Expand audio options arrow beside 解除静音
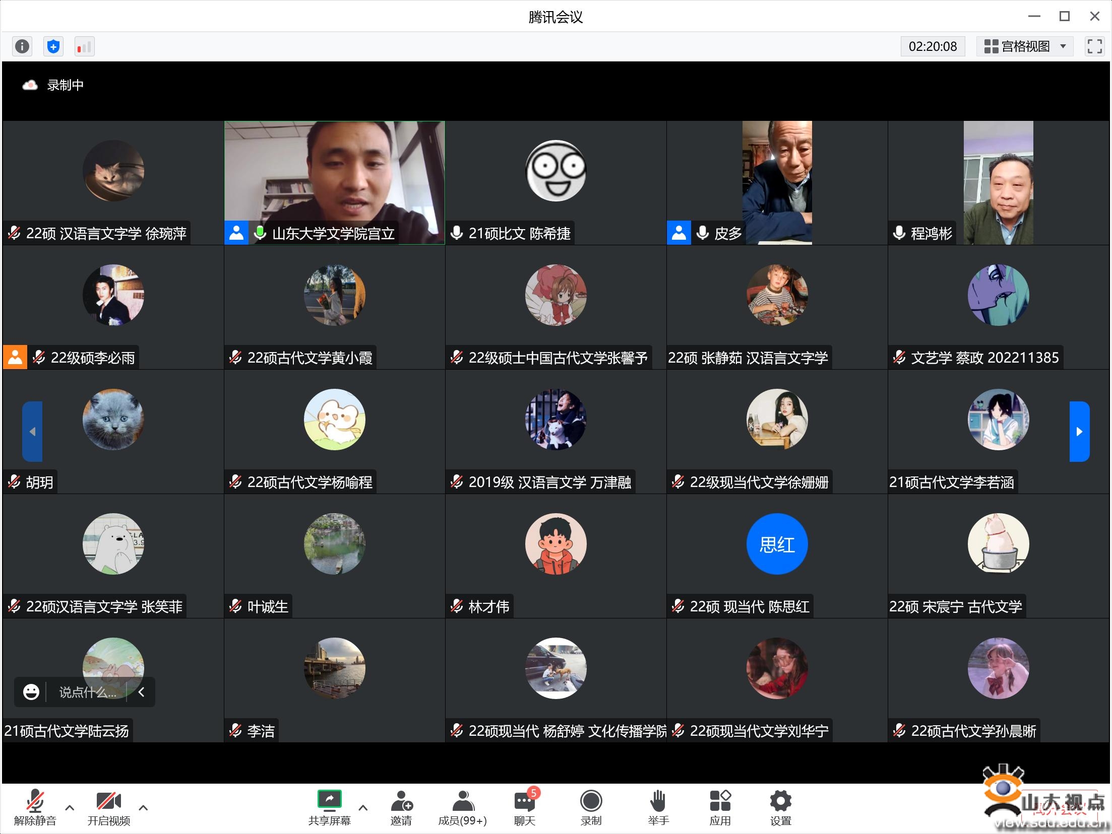This screenshot has height=834, width=1112. [70, 807]
